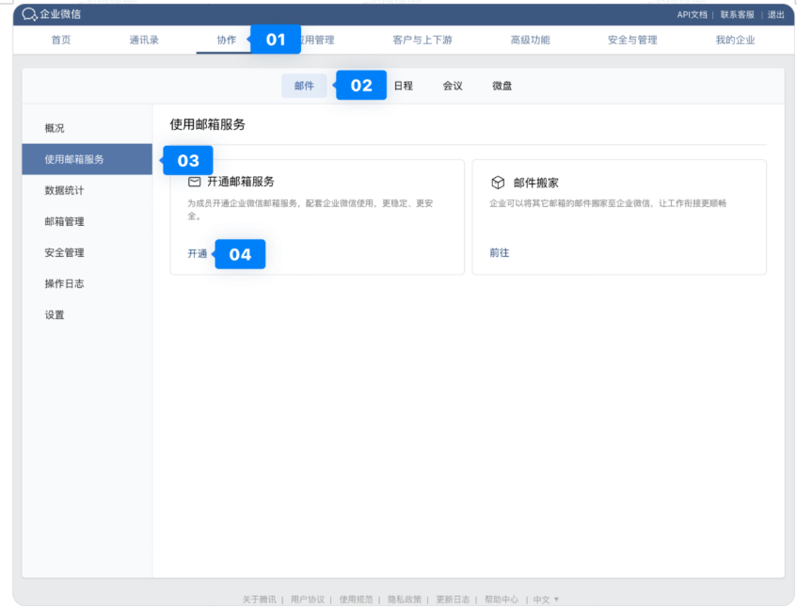The height and width of the screenshot is (608, 797).
Task: Open the API文档 link
Action: pyautogui.click(x=693, y=14)
